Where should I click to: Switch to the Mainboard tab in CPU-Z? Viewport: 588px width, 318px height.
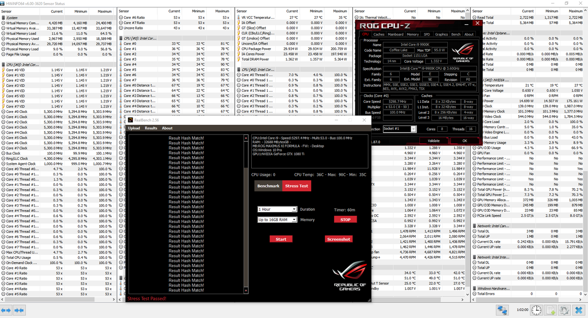[x=396, y=34]
